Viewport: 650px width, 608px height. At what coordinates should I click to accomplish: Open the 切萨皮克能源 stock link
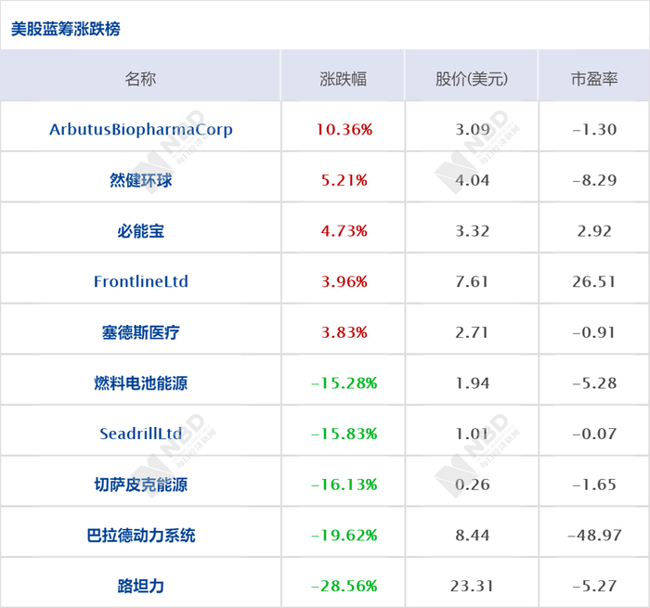point(141,484)
